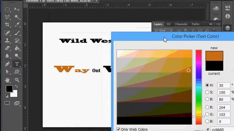Click inside the color field gradient
Viewport: 234px width, 131px height.
[154, 87]
